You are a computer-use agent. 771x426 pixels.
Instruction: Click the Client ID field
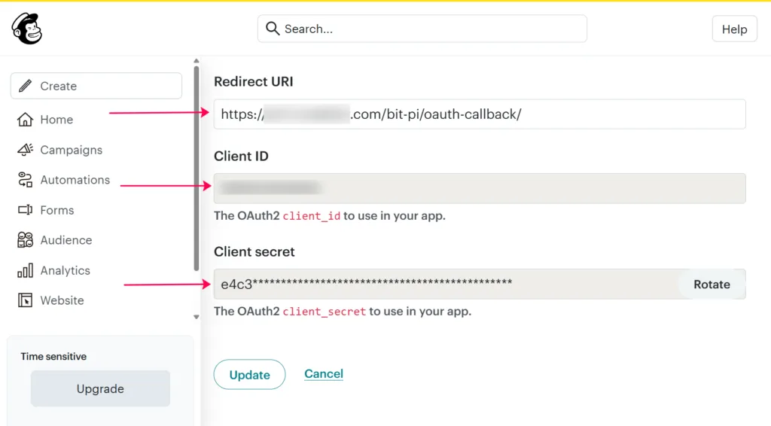480,188
